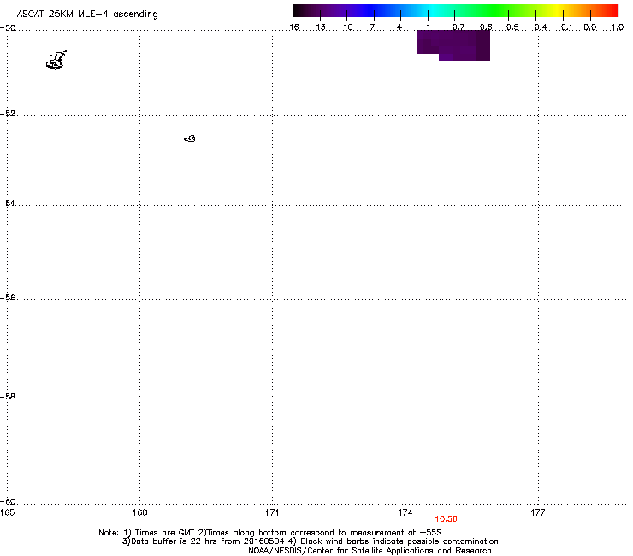Click the "-16" color scale label
This screenshot has height=556, width=633.
tap(291, 27)
